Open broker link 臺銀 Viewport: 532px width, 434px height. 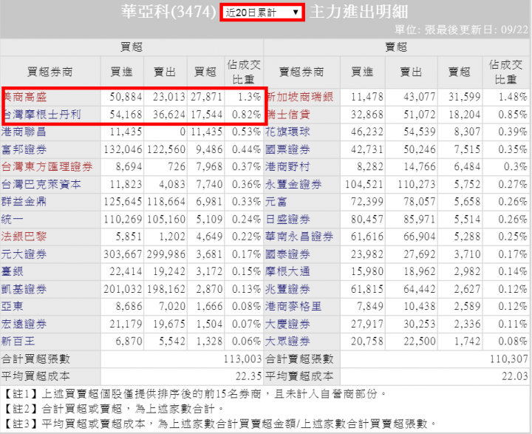13,271
